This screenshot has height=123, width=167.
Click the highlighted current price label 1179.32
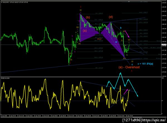click(164, 45)
